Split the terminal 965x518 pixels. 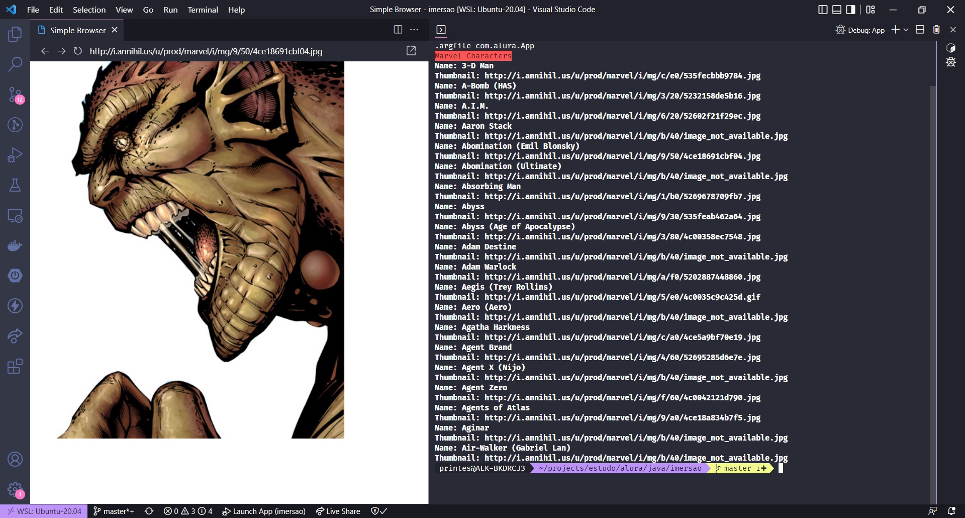[x=920, y=30]
